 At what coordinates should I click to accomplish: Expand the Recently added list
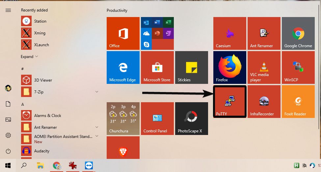(x=29, y=57)
